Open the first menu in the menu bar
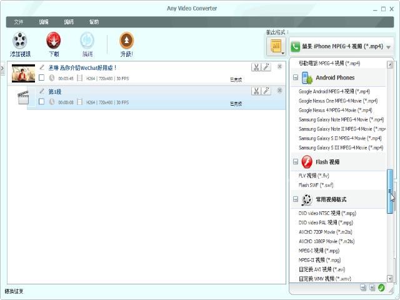This screenshot has height=300, width=400. pyautogui.click(x=19, y=22)
